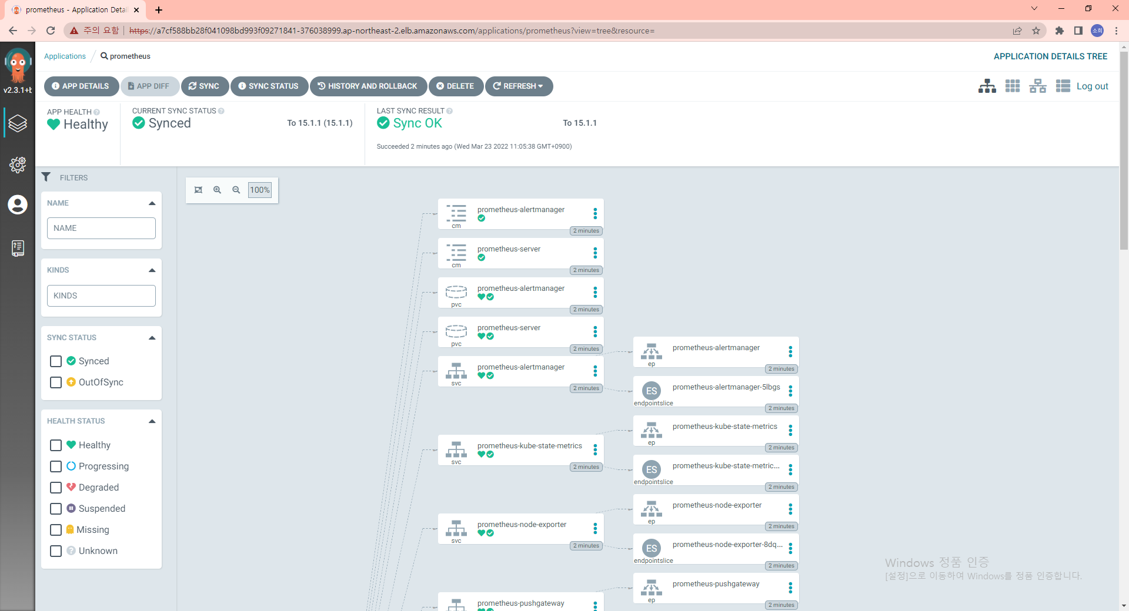Select prometheus-node-exporter-8dq endpointslice node
This screenshot has width=1129, height=611.
716,549
